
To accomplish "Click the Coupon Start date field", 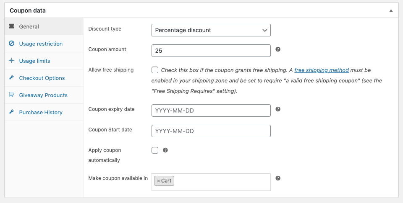I will pos(211,131).
